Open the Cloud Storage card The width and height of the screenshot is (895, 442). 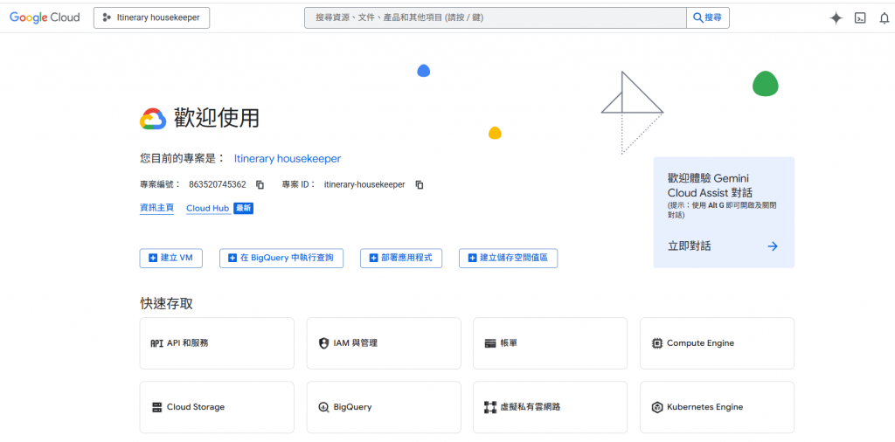[x=217, y=407]
